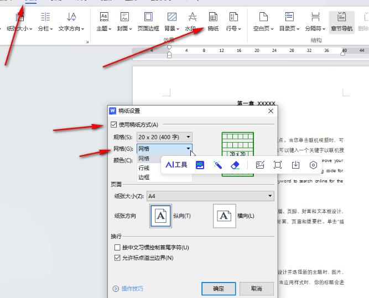The image size is (369, 298).
Task: Select 横向(L) landscape orientation
Action: [224, 216]
